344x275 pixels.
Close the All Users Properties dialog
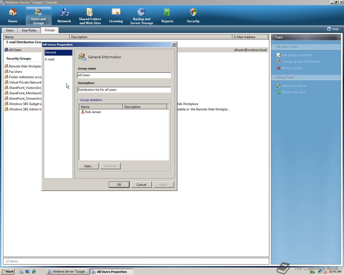174,45
